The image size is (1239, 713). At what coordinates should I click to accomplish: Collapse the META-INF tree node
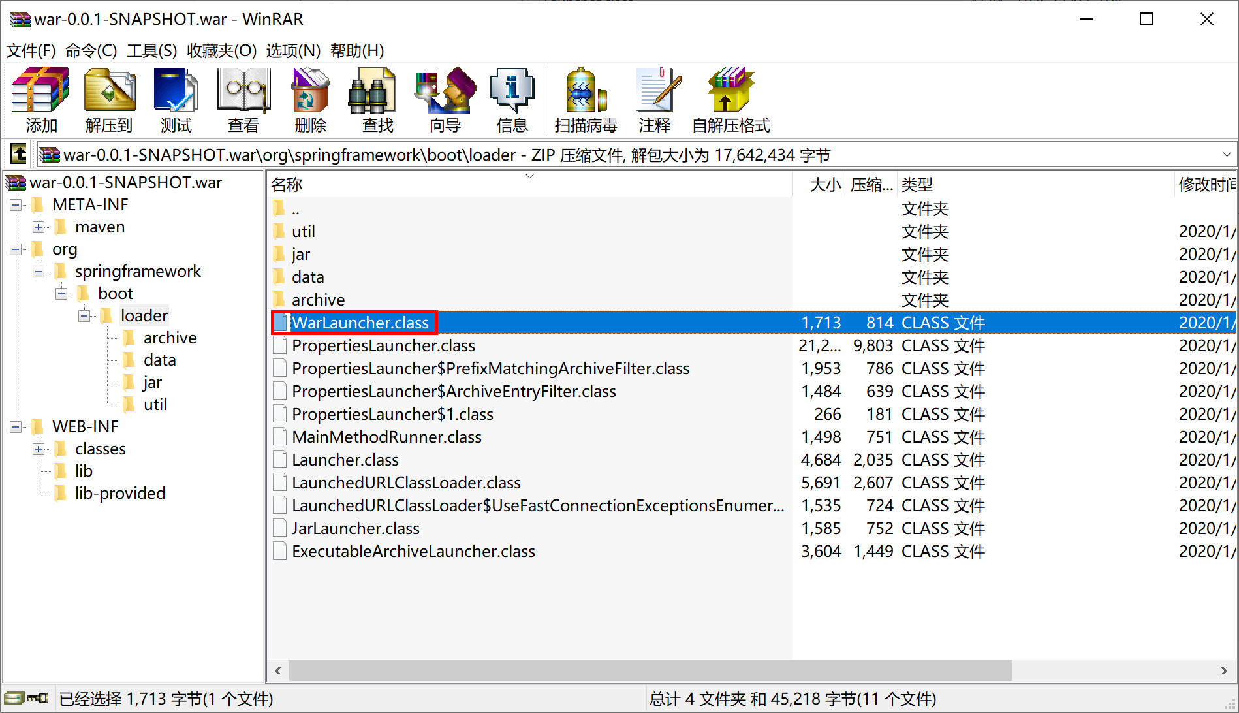(16, 205)
